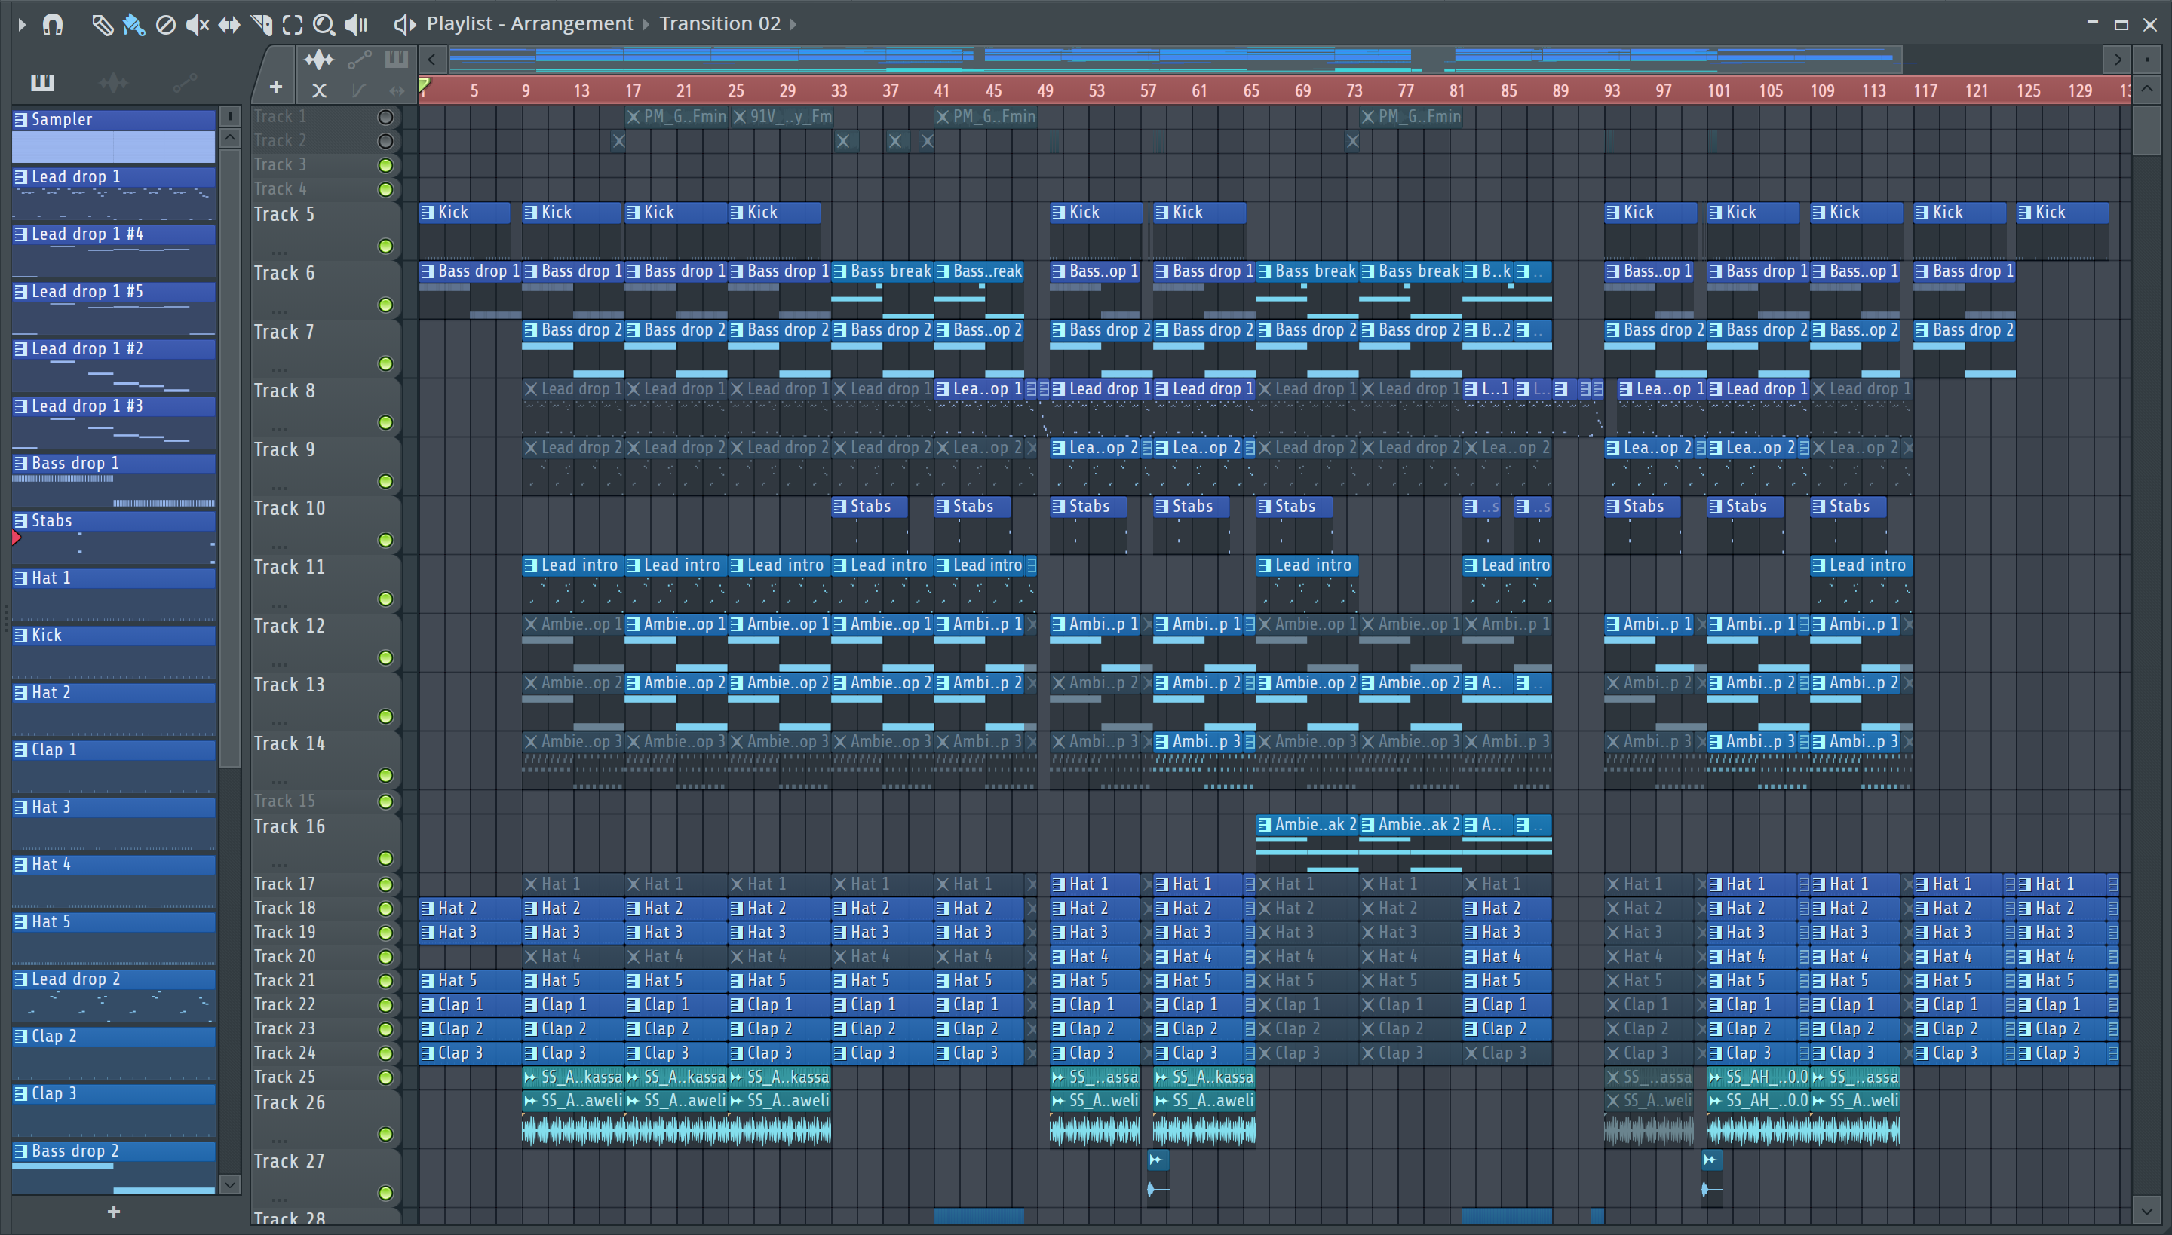Show automation clips with the picker node icon
Image resolution: width=2172 pixels, height=1235 pixels.
click(184, 82)
